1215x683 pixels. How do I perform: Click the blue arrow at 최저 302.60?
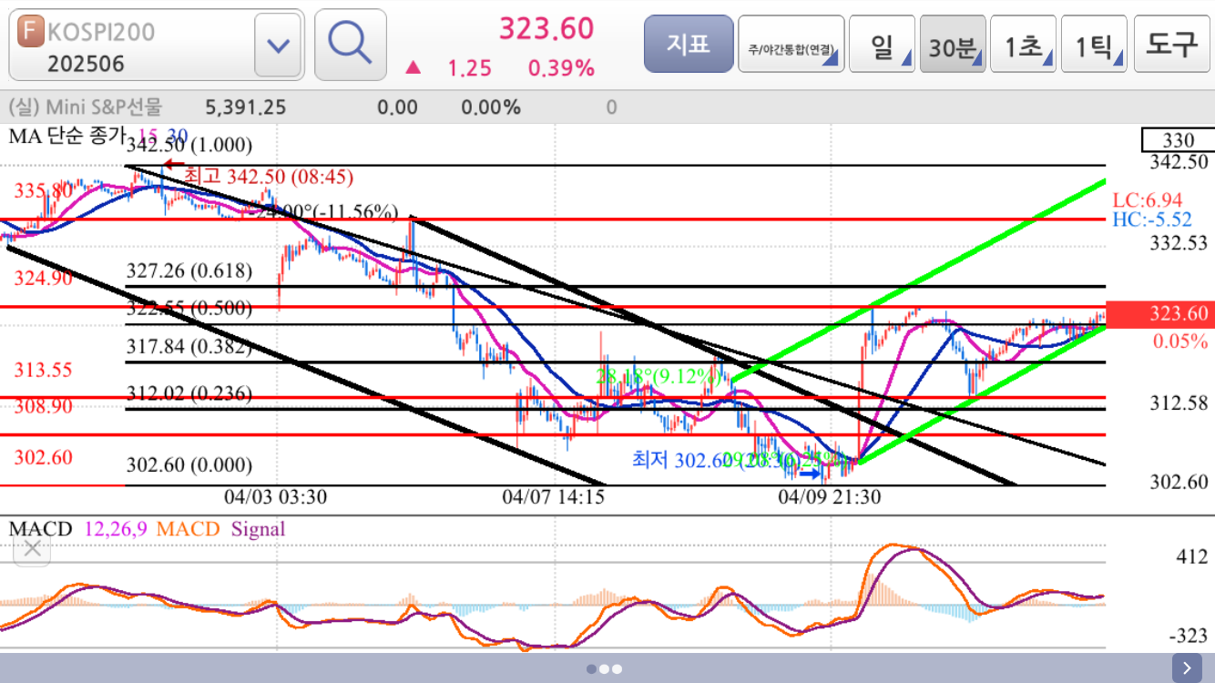pos(809,473)
